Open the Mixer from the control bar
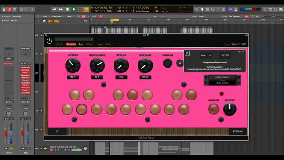 click(x=27, y=9)
